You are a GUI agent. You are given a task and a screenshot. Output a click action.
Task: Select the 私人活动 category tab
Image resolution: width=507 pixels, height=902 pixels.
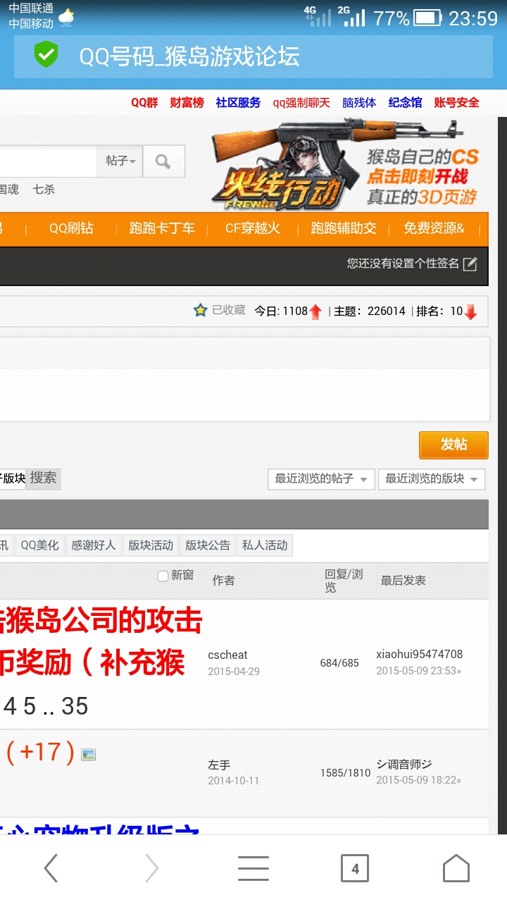(265, 545)
